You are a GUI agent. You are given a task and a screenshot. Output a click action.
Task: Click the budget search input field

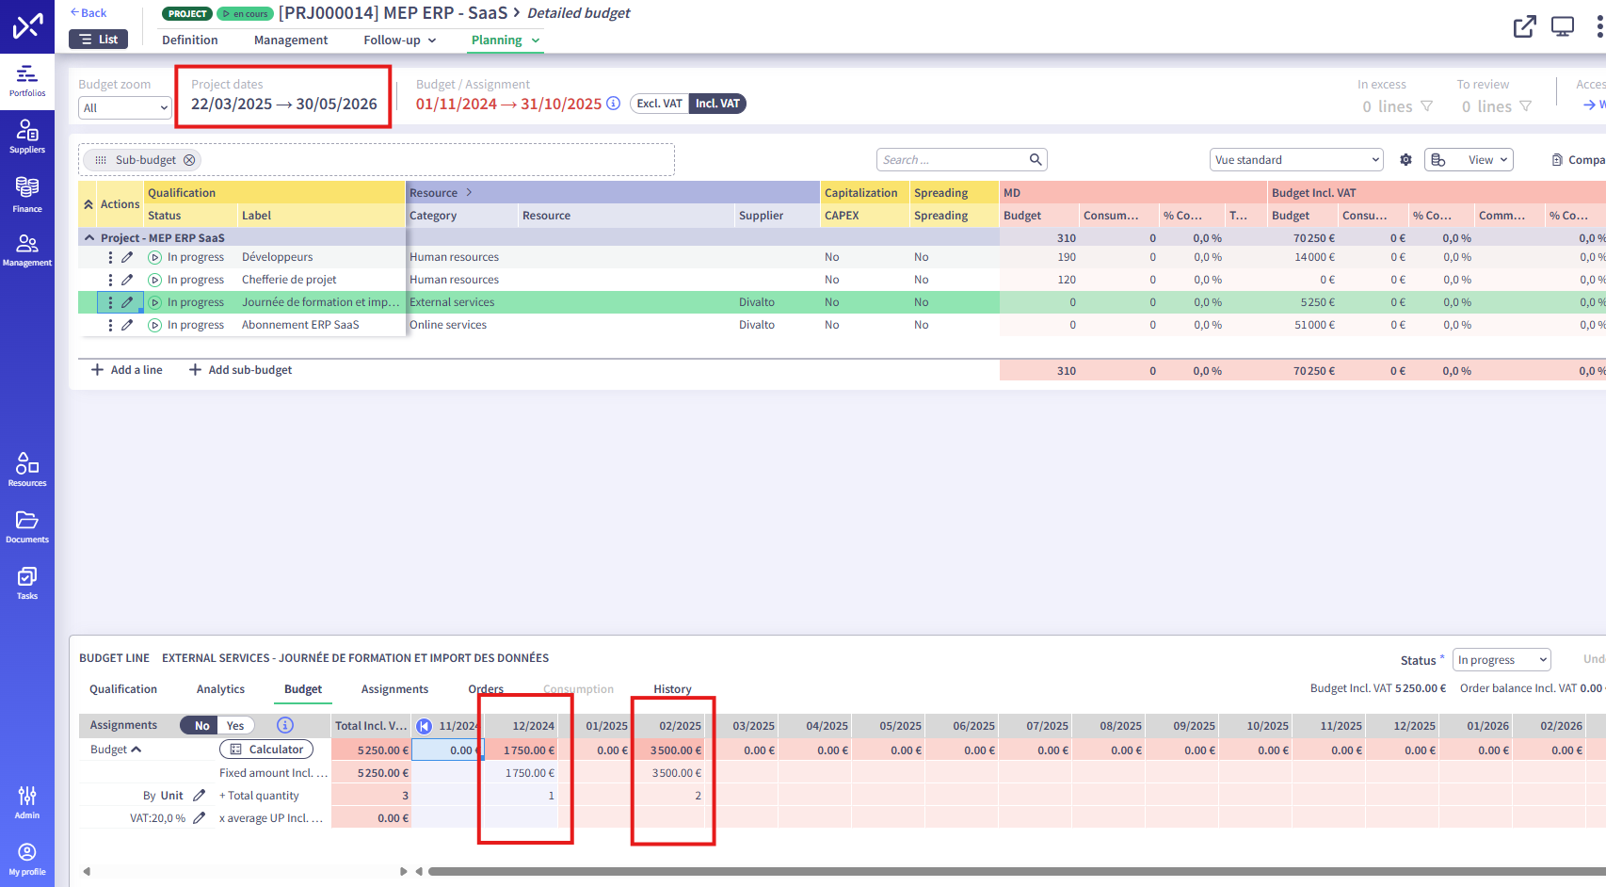point(953,160)
